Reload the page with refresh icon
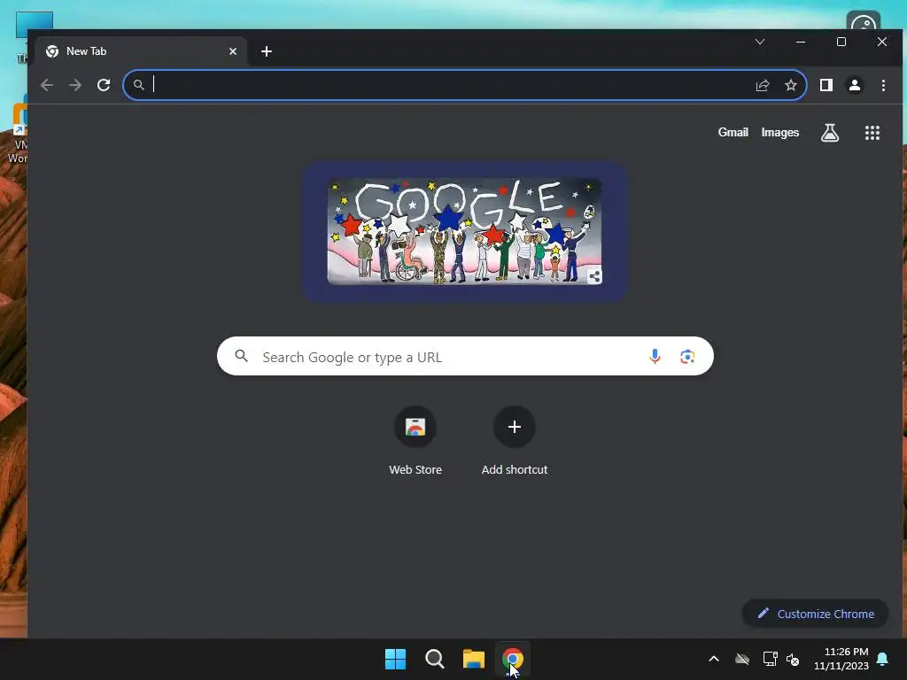 coord(104,85)
